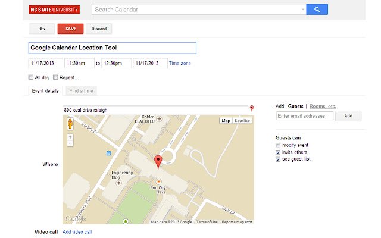This screenshot has height=238, width=381.
Task: Click Varsity Dr label on map
Action: 89,128
